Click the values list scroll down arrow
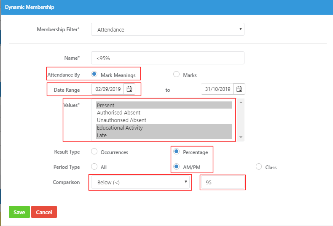The image size is (333, 226). point(241,137)
